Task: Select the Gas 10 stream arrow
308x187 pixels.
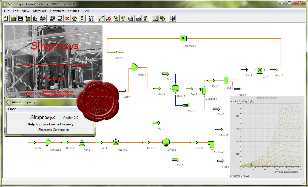Action: pyautogui.click(x=274, y=70)
